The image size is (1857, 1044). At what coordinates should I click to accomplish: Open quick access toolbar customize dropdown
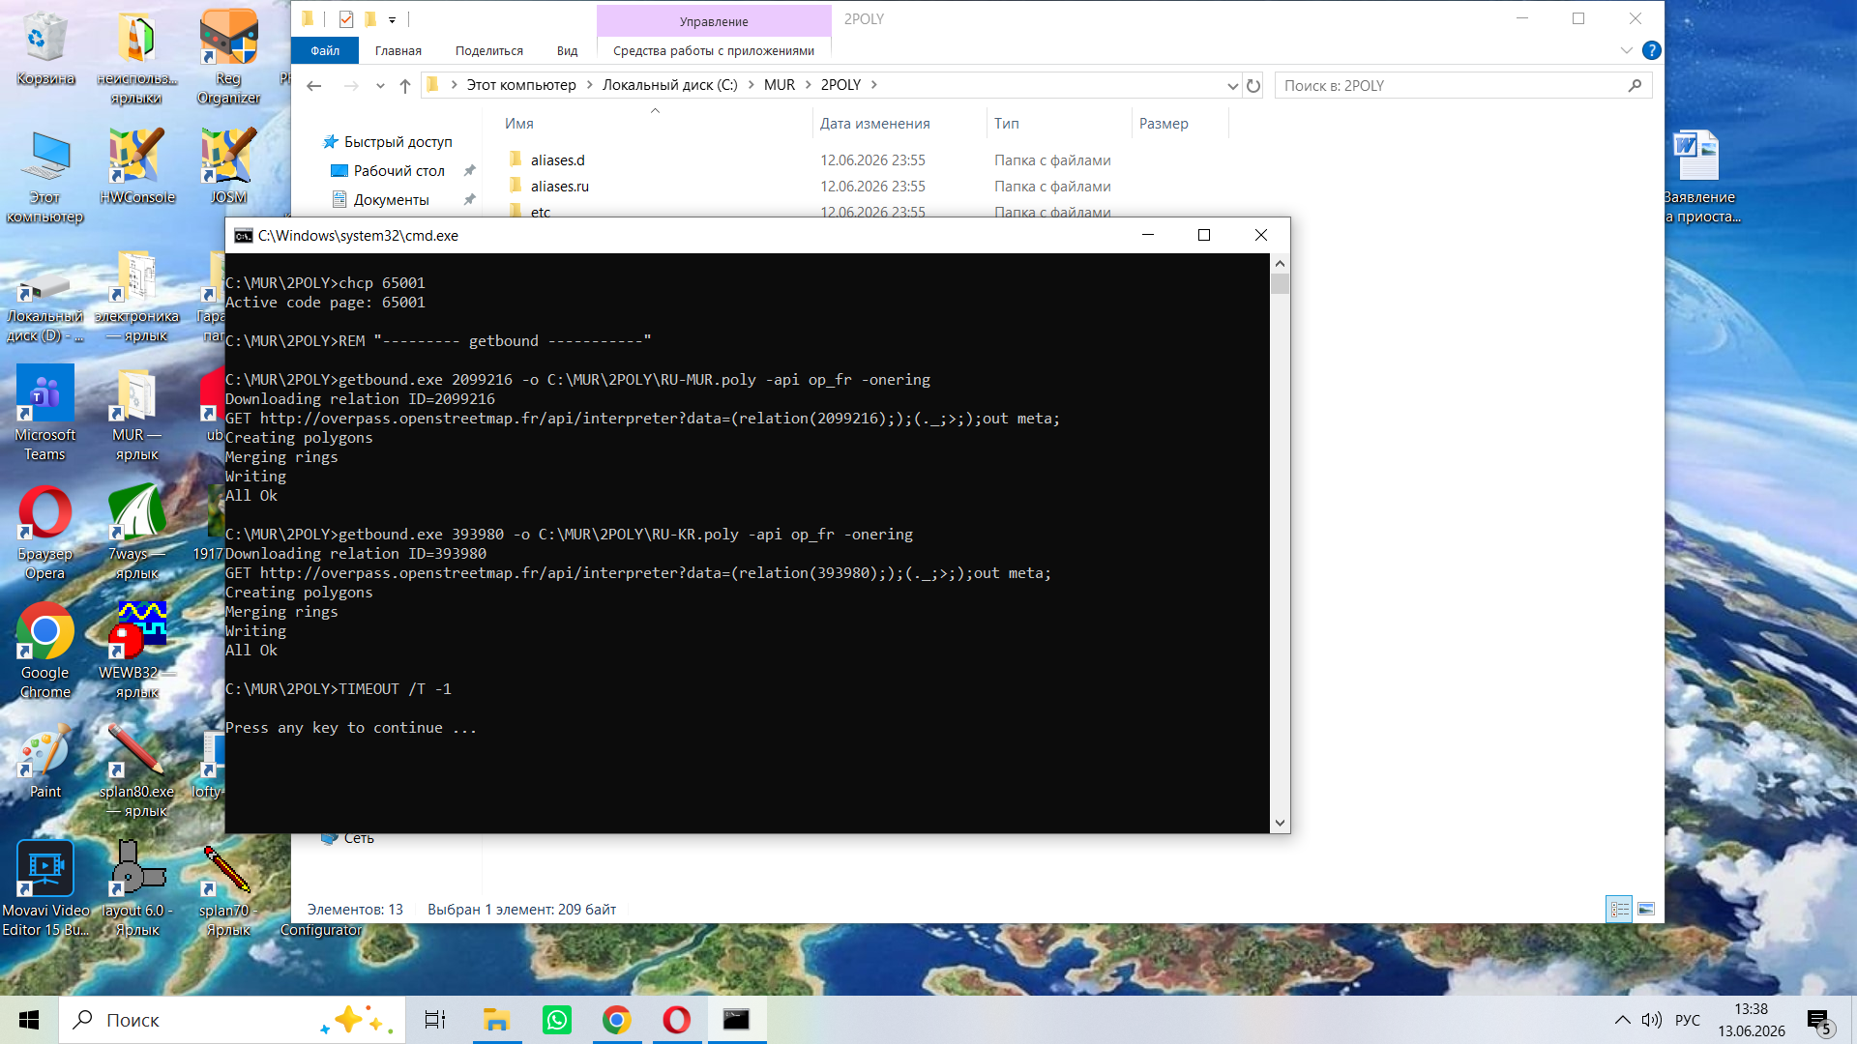[x=392, y=19]
